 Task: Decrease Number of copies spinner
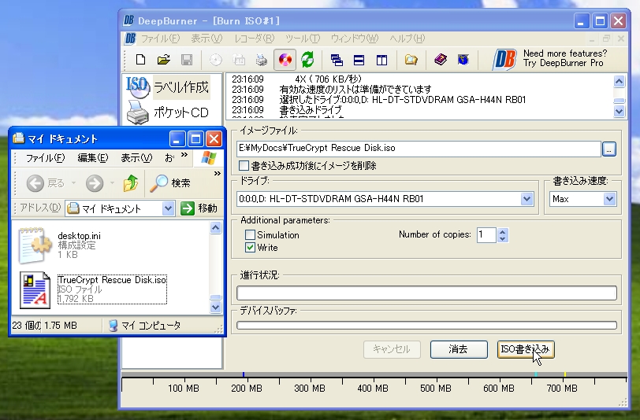pyautogui.click(x=502, y=238)
